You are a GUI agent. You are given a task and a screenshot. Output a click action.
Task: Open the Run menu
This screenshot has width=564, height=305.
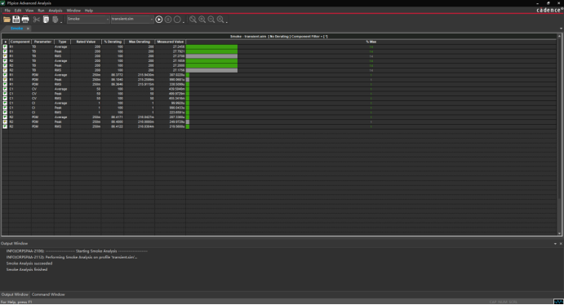[x=41, y=11]
